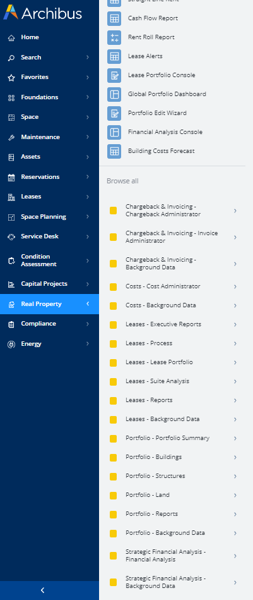
Task: Open the Cash Flow Report link
Action: (153, 18)
